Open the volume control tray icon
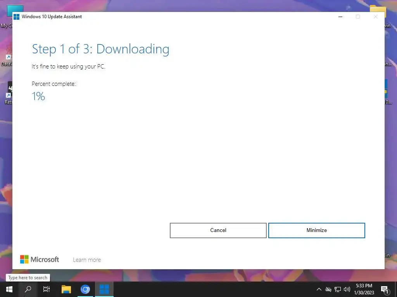 click(347, 289)
